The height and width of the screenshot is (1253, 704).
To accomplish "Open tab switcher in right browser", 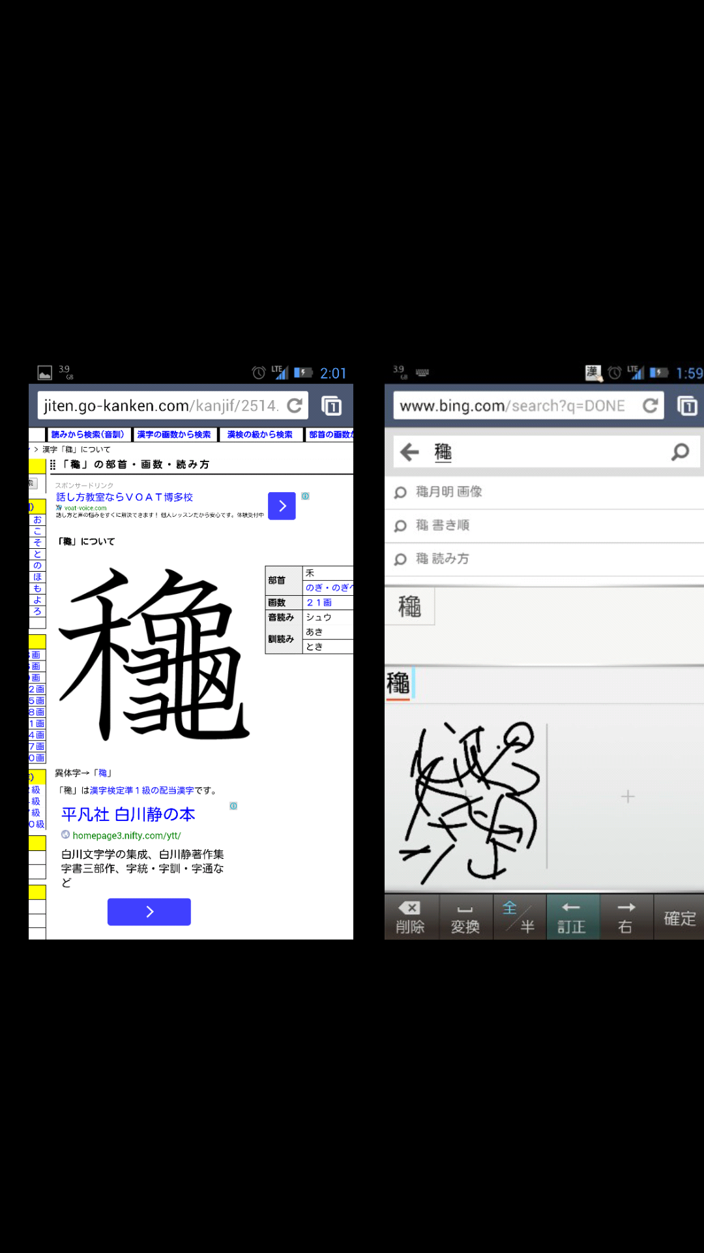I will click(687, 406).
